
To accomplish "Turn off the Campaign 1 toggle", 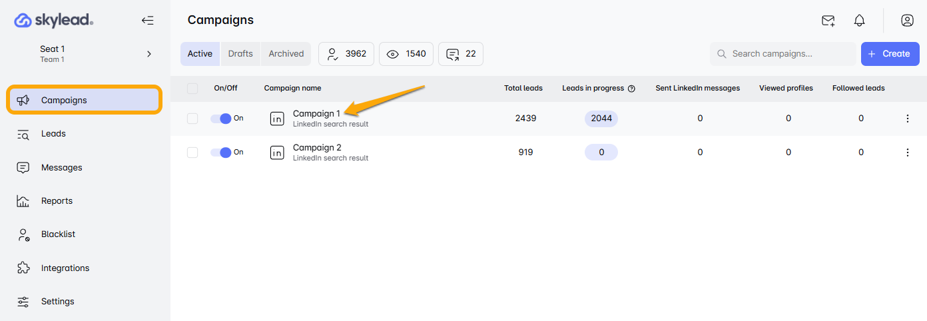I will pyautogui.click(x=220, y=119).
